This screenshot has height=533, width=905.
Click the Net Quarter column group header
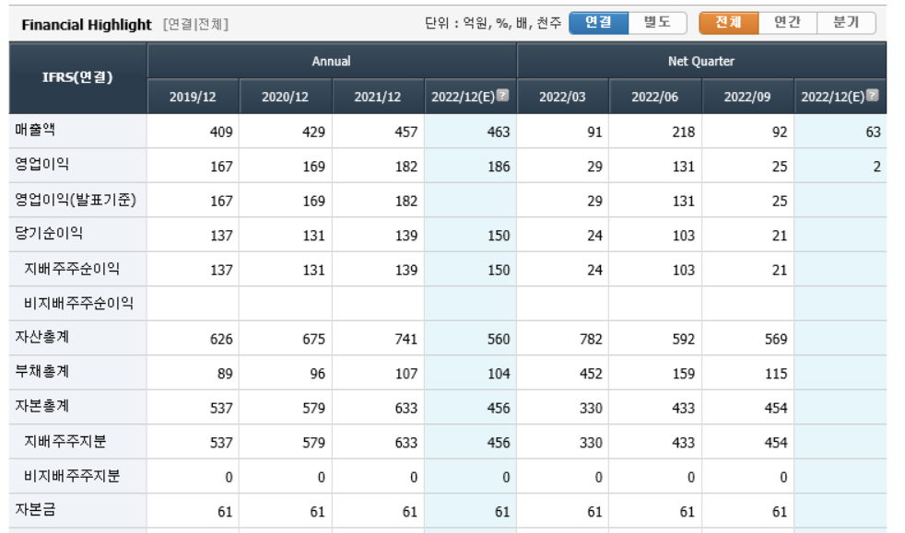(701, 61)
